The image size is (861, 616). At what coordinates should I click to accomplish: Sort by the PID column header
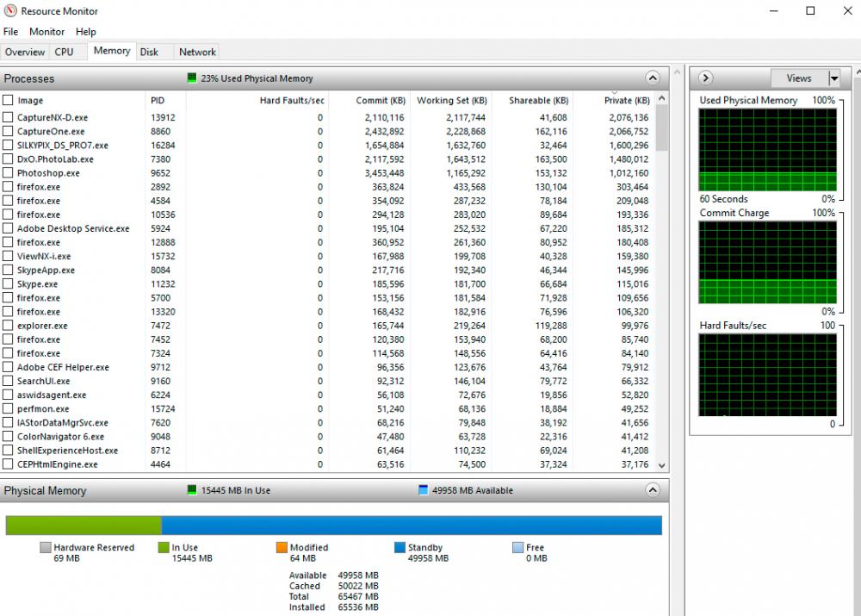point(158,101)
